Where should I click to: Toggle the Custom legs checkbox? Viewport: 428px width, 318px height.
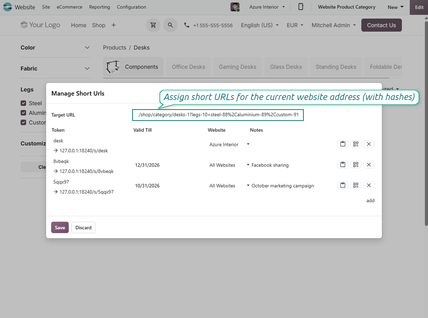click(23, 122)
